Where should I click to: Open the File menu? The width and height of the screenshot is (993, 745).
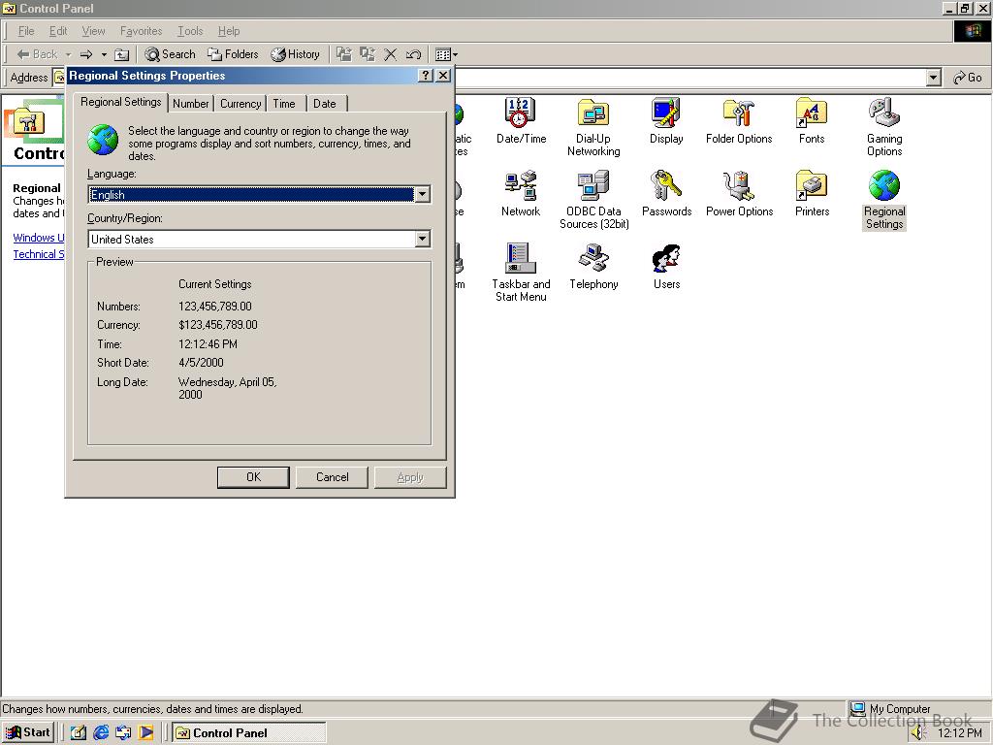coord(26,31)
